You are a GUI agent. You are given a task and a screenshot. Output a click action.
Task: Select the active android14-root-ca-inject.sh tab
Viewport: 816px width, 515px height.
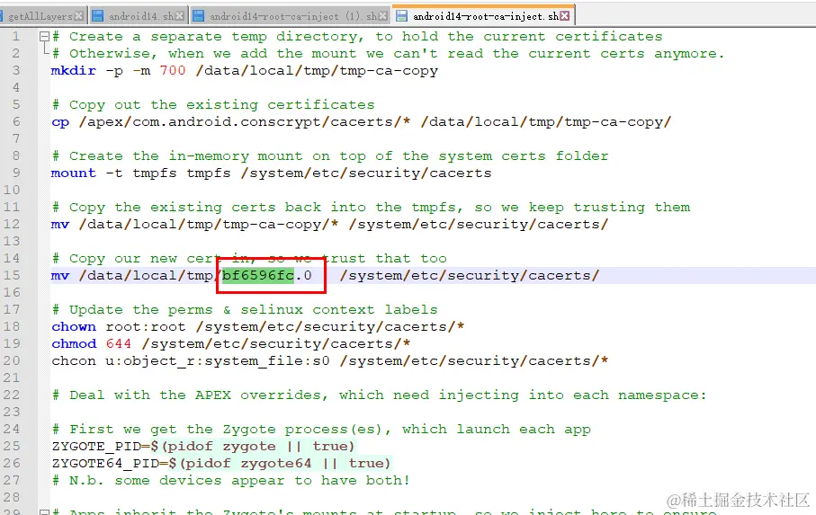pyautogui.click(x=483, y=15)
